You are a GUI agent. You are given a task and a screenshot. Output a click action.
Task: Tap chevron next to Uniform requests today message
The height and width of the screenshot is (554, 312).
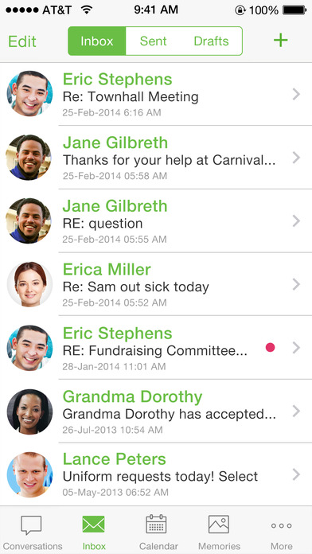[x=296, y=474]
